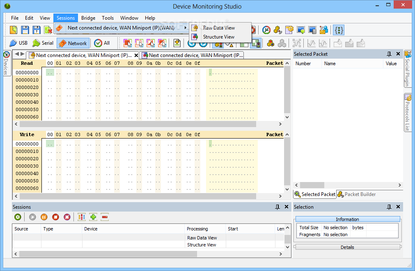Image resolution: width=415 pixels, height=271 pixels.
Task: Click the new document icon in top toolbar
Action: (x=14, y=30)
